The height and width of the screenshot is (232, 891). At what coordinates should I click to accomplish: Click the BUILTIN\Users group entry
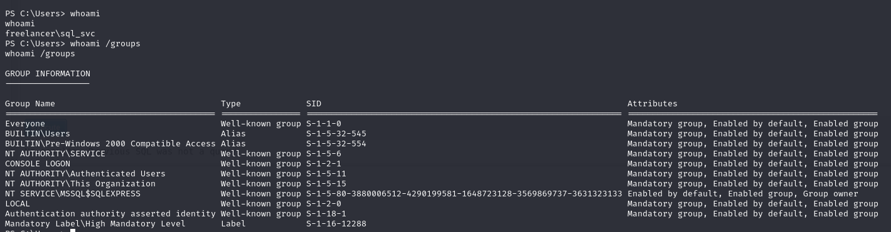[38, 134]
